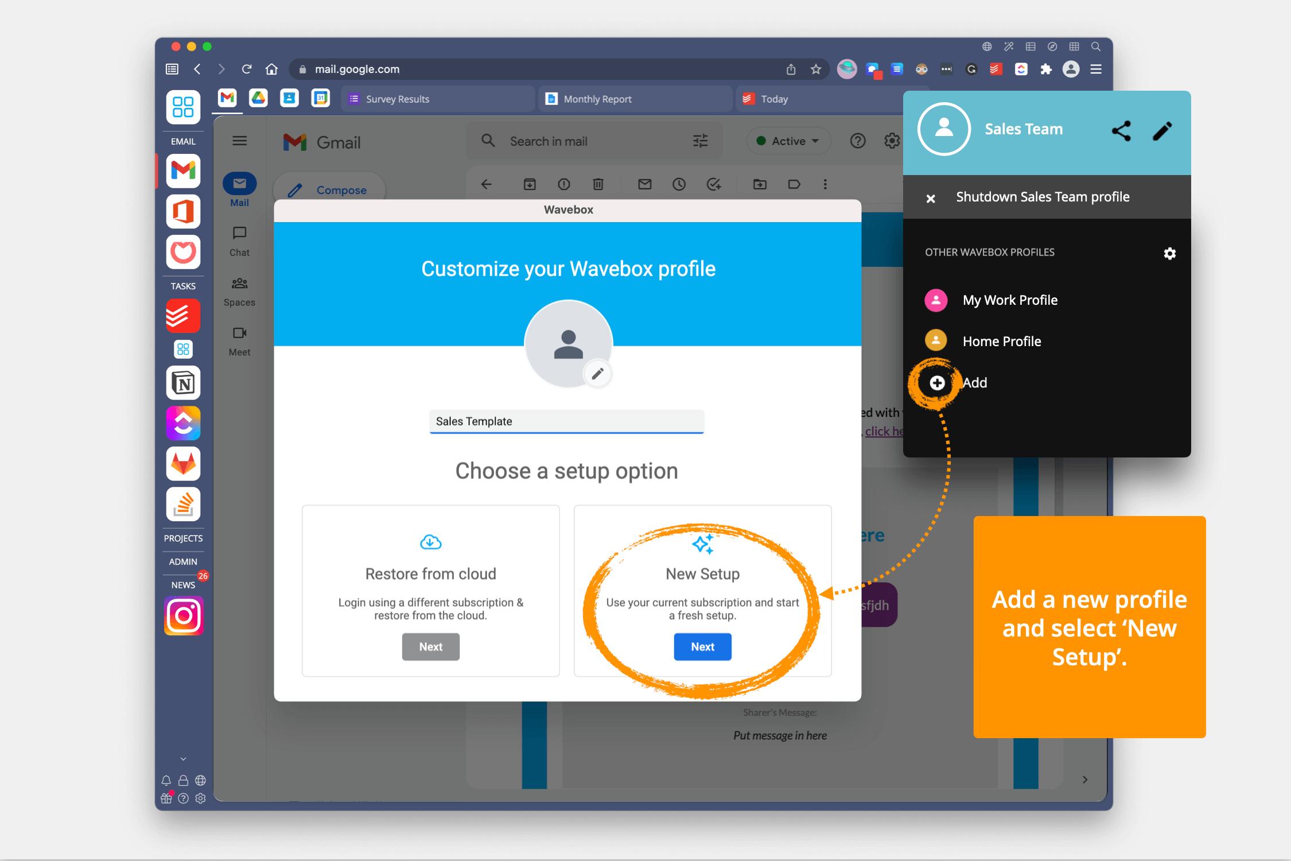Viewport: 1291px width, 861px height.
Task: Click the Search in mail field
Action: (x=594, y=141)
